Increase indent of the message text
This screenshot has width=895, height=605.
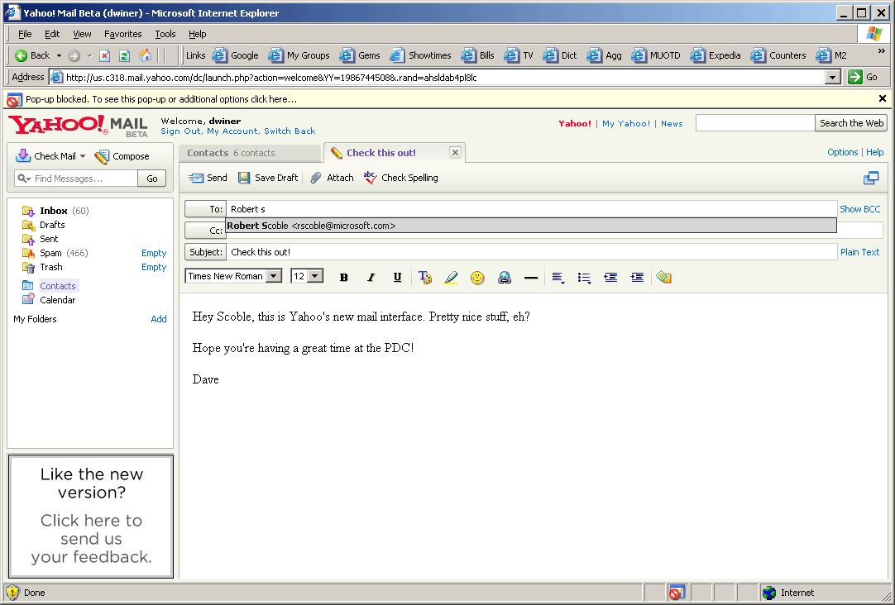[637, 278]
